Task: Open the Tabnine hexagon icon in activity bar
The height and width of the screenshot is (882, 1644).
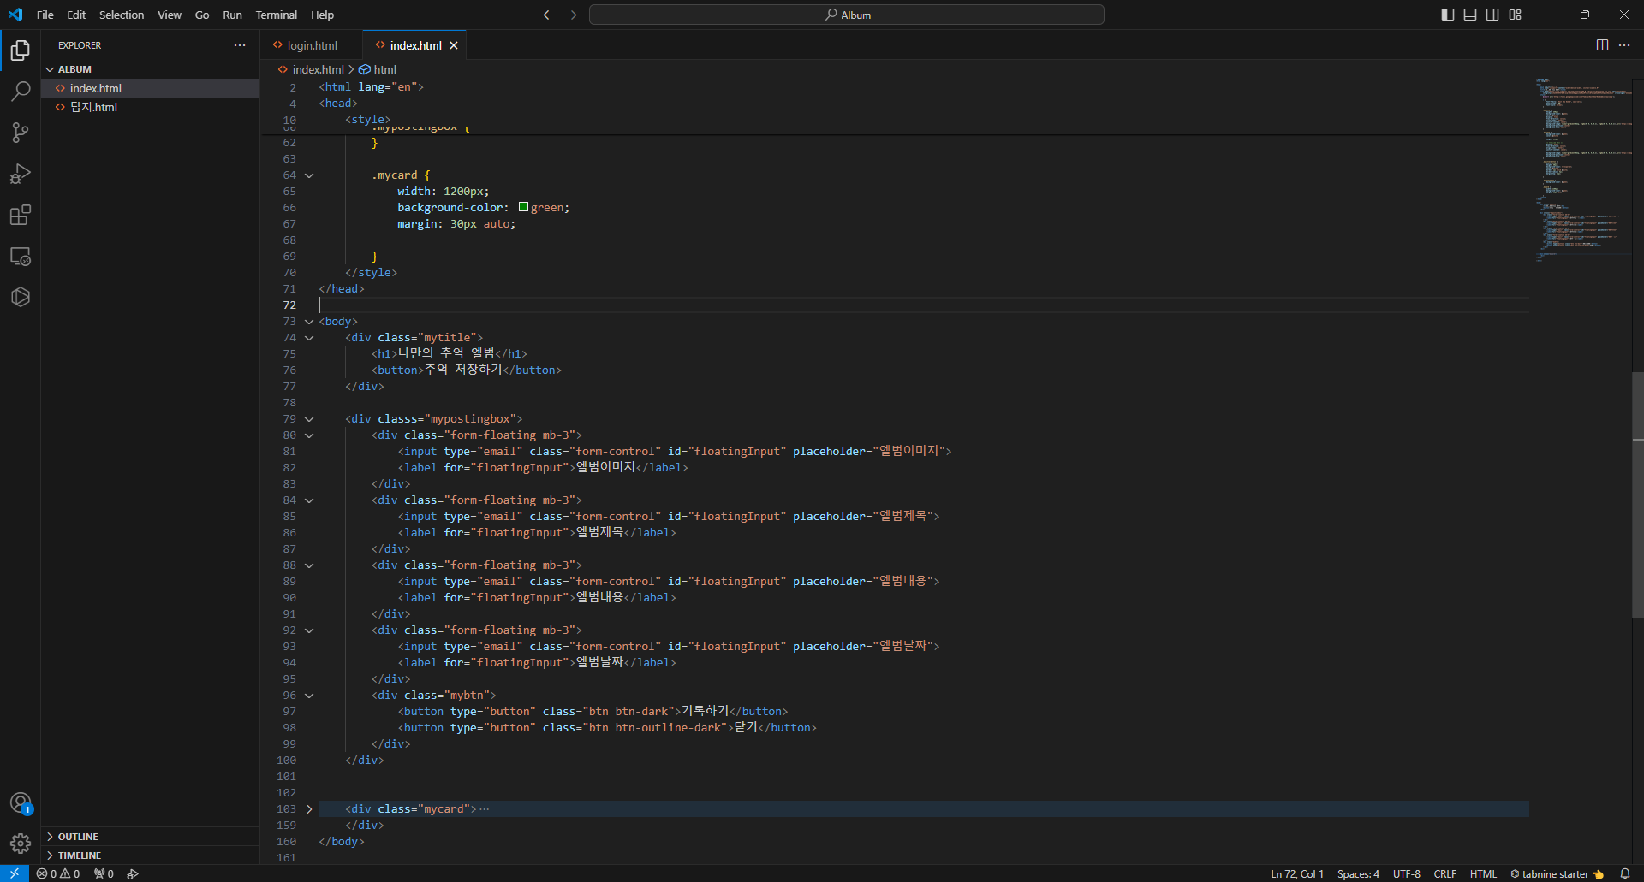Action: coord(21,297)
